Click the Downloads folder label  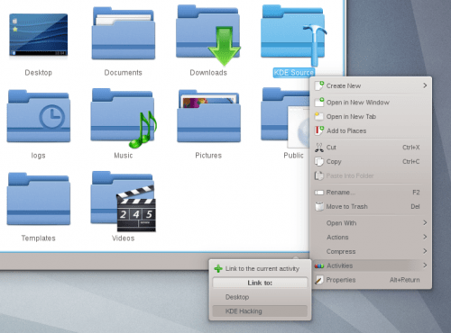coord(208,73)
